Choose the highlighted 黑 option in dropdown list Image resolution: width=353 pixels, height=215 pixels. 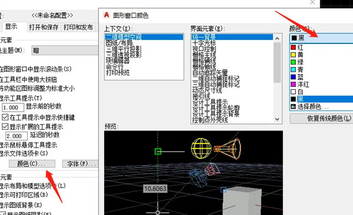(x=321, y=99)
